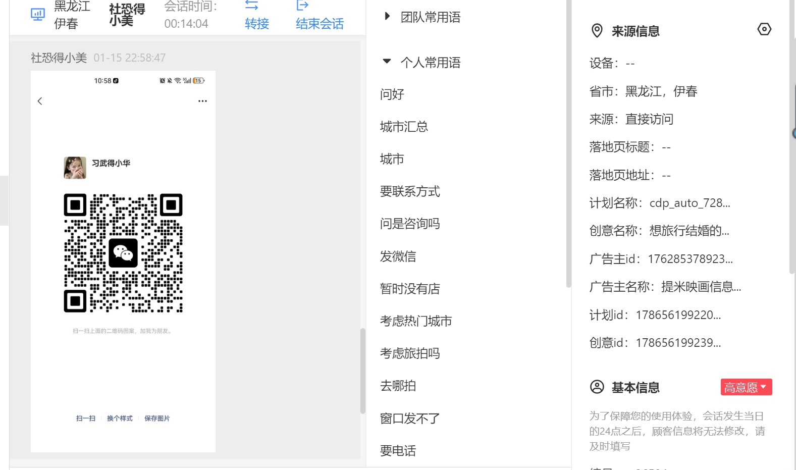Select the 要电话 quick phrase
The image size is (796, 470).
click(398, 451)
